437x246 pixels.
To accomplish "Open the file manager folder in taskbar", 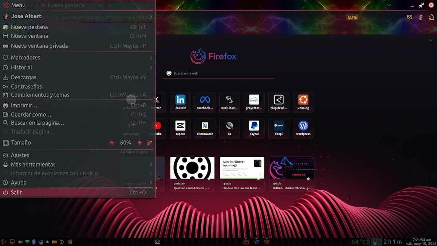I will tap(246, 242).
